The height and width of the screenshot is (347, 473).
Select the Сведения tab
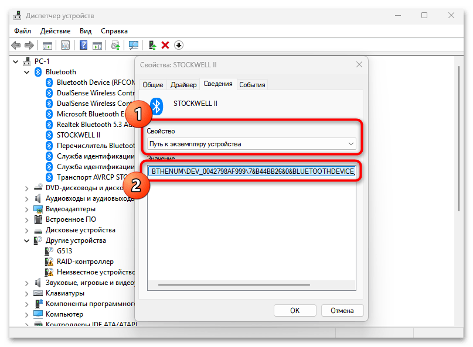[x=218, y=84]
